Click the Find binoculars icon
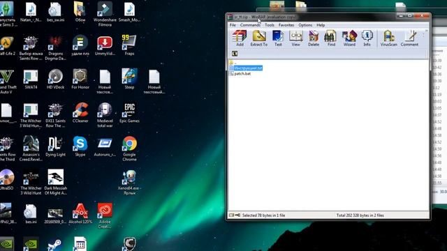Viewport: 447px width, 251px height. click(331, 38)
